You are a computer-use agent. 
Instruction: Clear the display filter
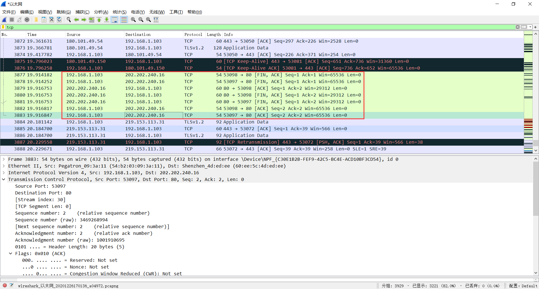tap(518, 27)
